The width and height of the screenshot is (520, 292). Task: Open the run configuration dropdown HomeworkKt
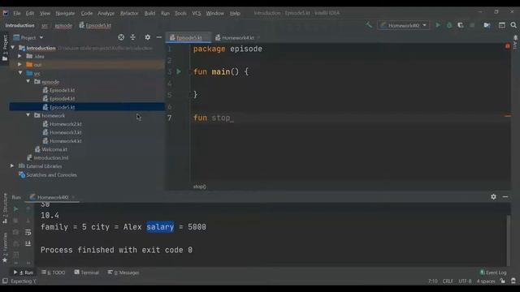pos(403,25)
